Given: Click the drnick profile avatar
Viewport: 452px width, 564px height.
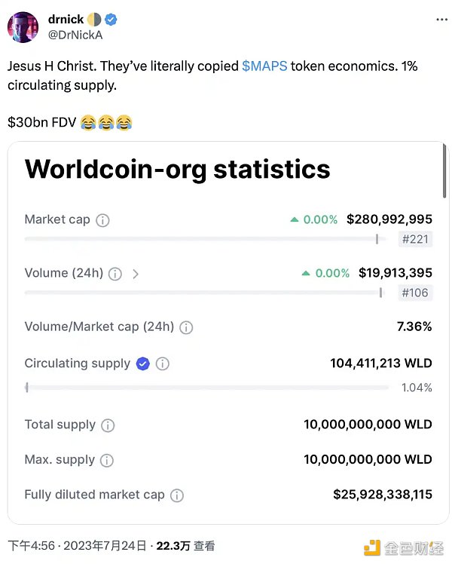Looking at the screenshot, I should point(23,26).
